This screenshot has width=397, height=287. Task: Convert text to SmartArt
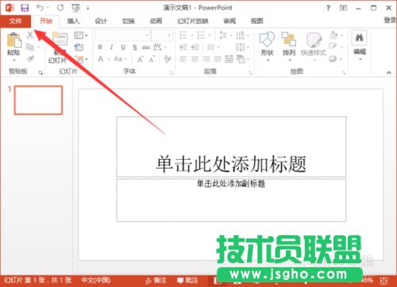pos(242,59)
